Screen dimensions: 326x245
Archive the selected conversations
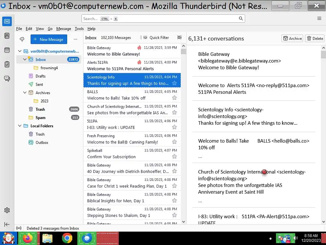pos(292,38)
